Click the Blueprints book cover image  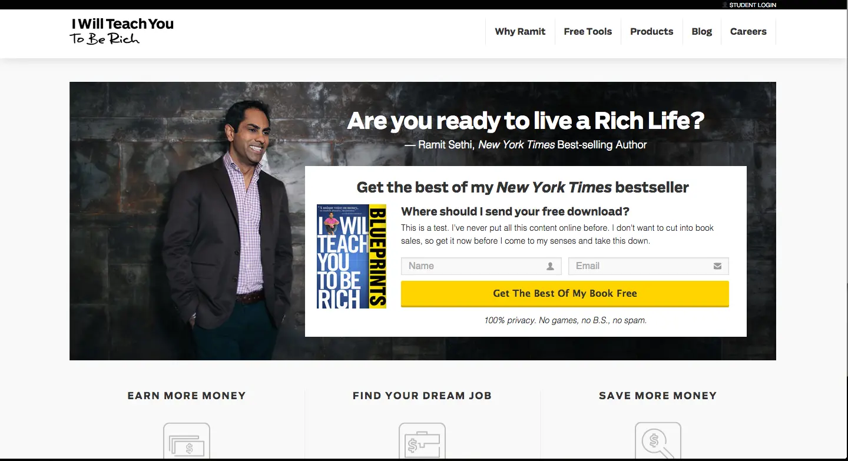[x=352, y=256]
